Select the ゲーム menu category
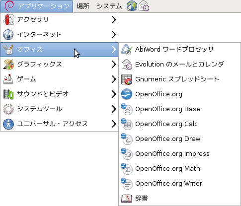Screen dimensions: 241x206 coord(60,79)
